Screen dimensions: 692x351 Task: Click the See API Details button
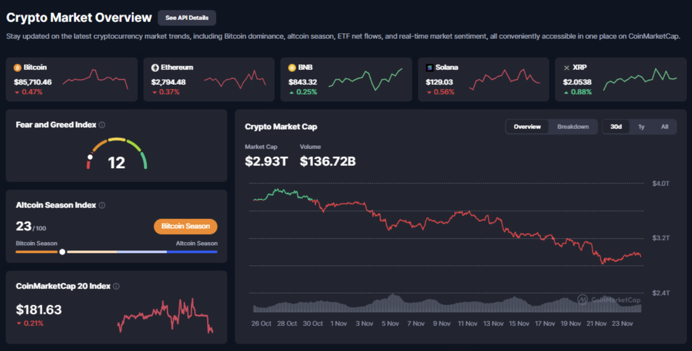pos(186,18)
